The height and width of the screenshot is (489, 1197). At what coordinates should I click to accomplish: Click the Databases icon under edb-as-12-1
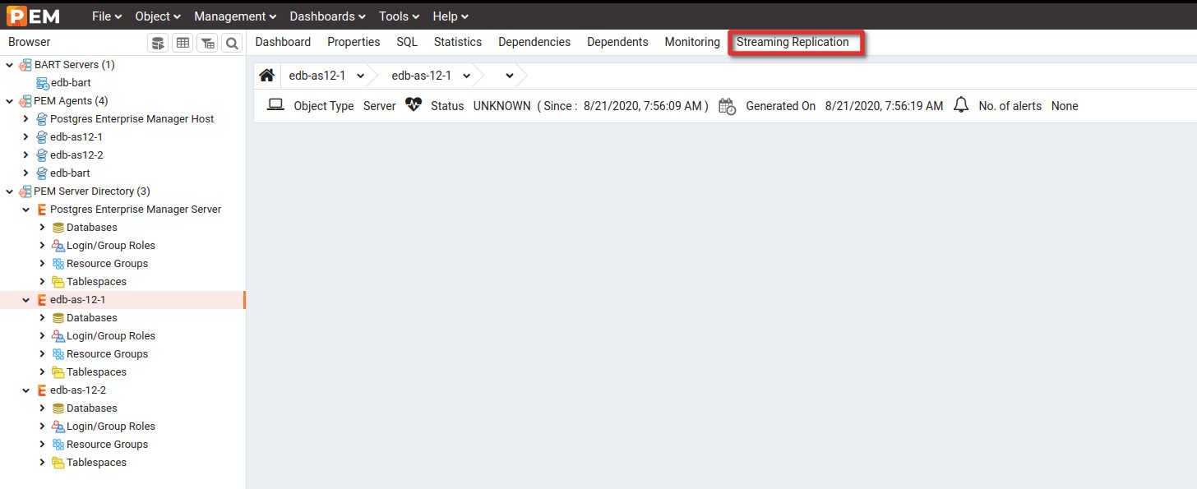coord(58,318)
